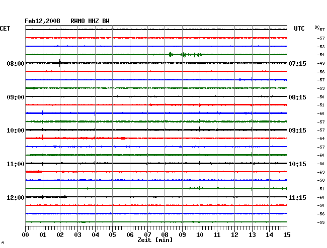
Task: Click minute tick label 03
Action: [x=77, y=235]
